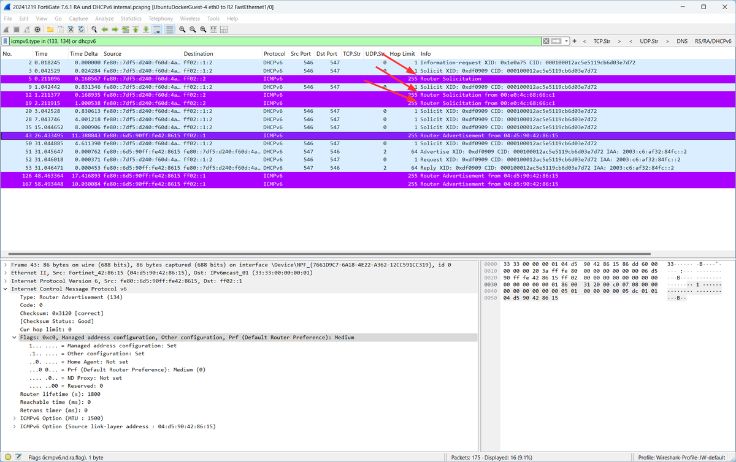Select packet 5 Router Solicitation row
Viewport: 736px width, 462px height.
tap(367, 78)
